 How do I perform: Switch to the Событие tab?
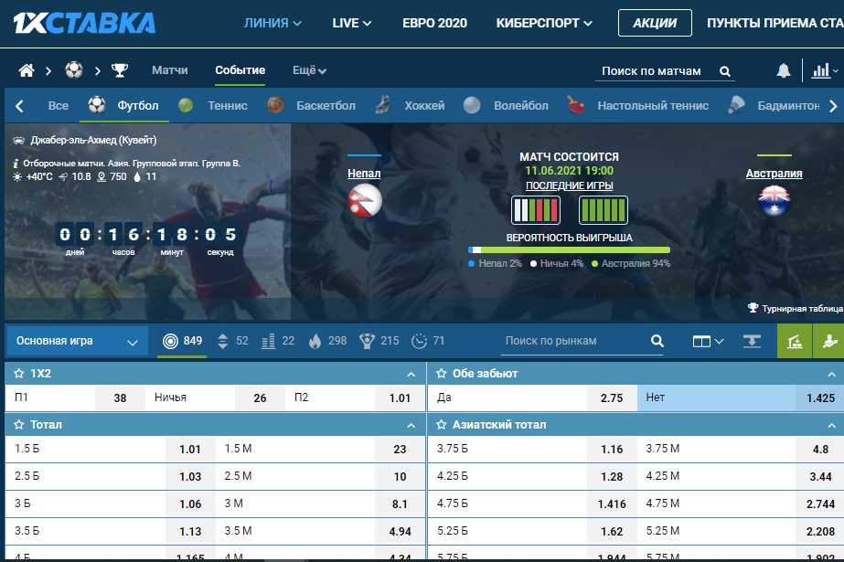point(240,70)
